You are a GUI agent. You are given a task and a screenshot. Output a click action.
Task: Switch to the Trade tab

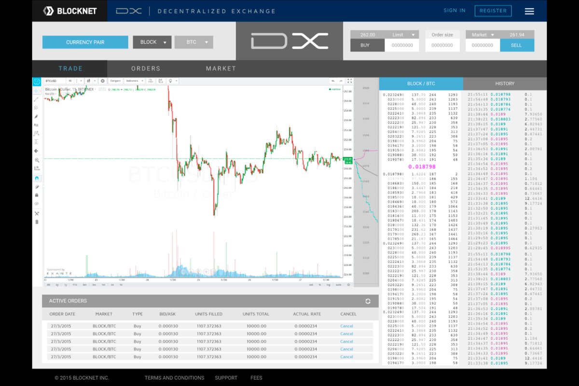(70, 69)
